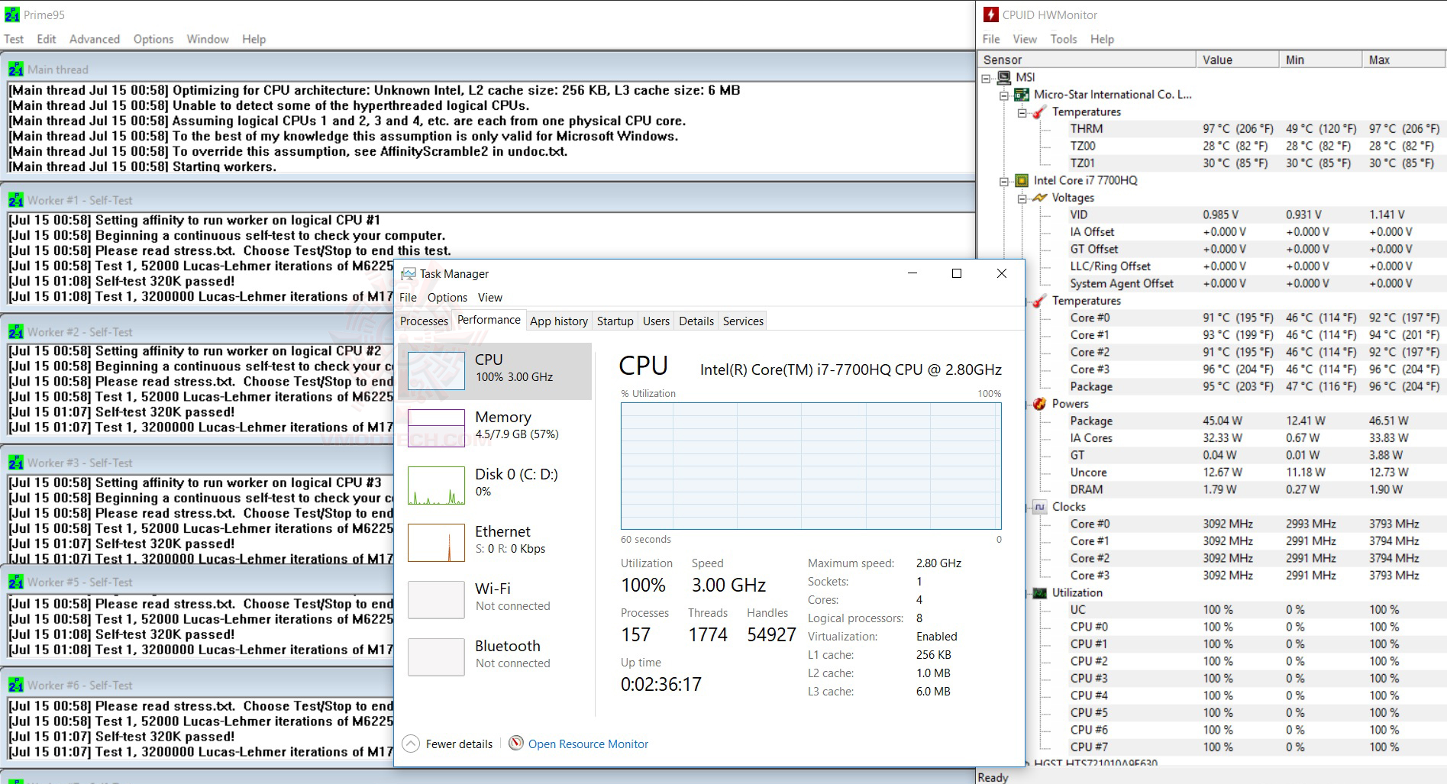Click the Utilization icon in HWMonitor tree
The height and width of the screenshot is (784, 1447).
click(x=1039, y=593)
